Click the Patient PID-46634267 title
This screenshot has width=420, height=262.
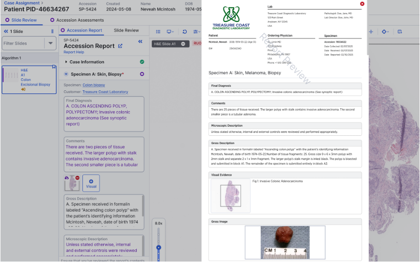coord(36,9)
